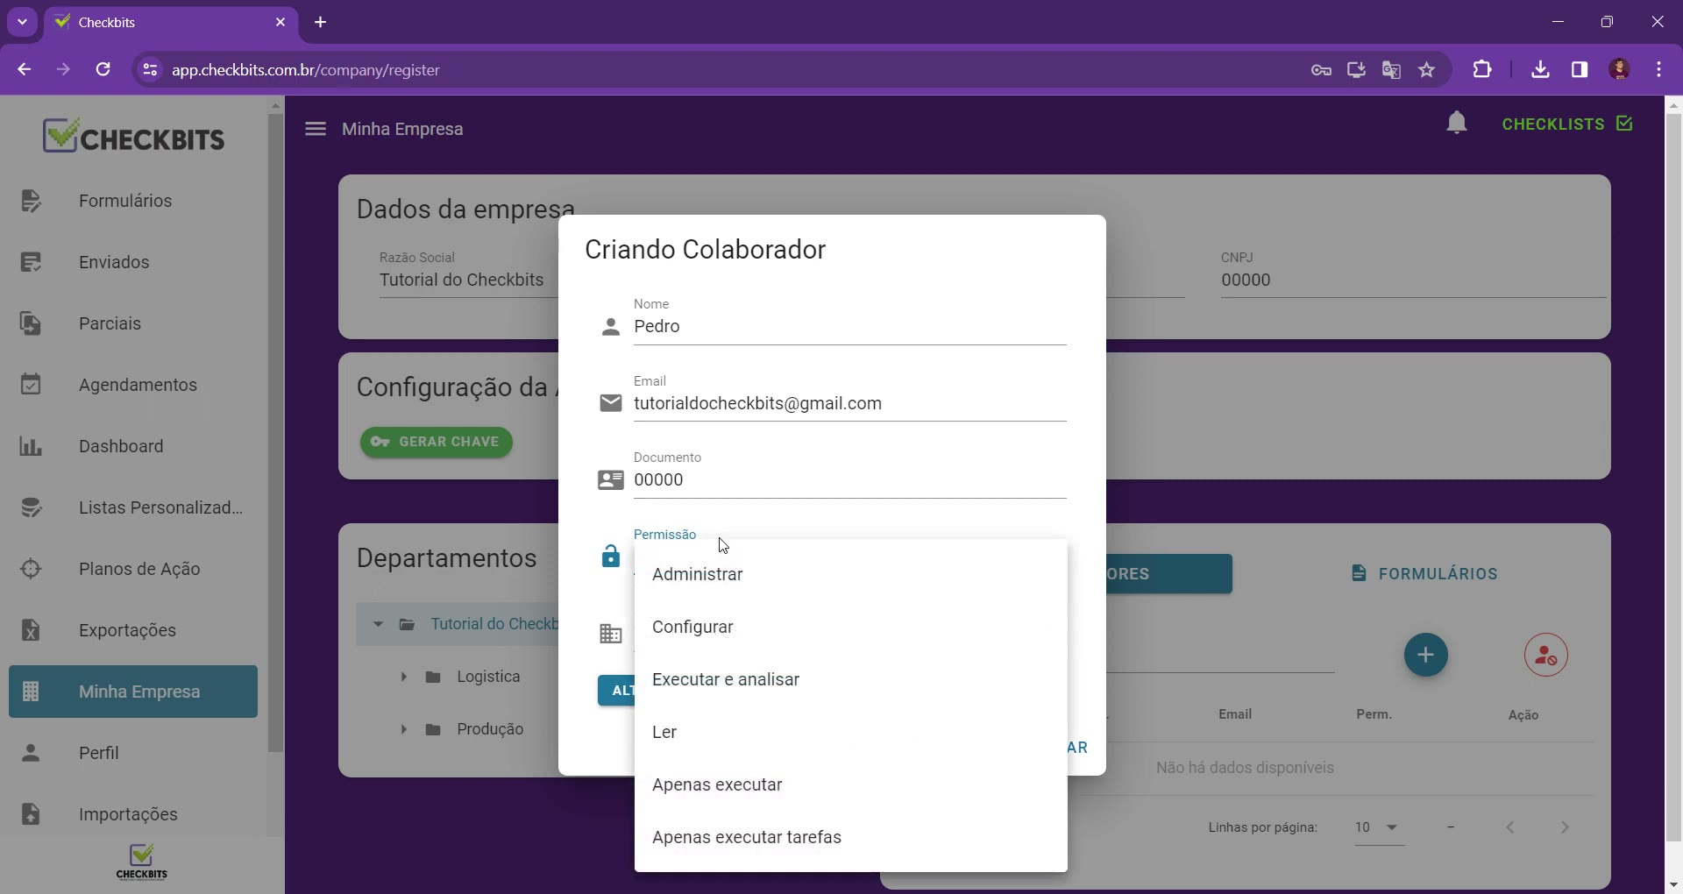Go to previous table page arrow

(1510, 827)
